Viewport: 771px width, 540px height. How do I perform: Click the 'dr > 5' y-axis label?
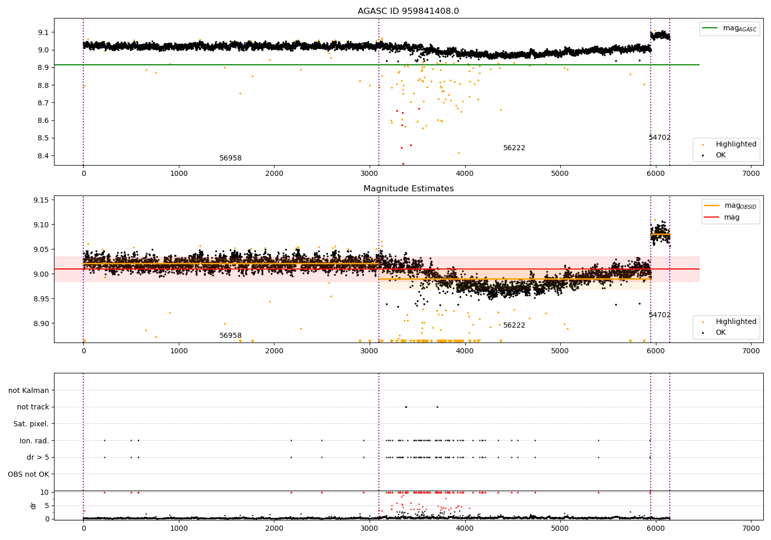pyautogui.click(x=38, y=457)
